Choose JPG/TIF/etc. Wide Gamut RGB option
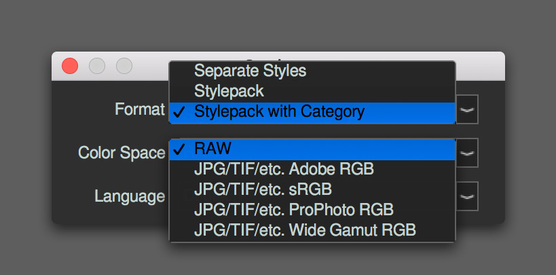Screen dimensions: 556x275 pos(312,230)
